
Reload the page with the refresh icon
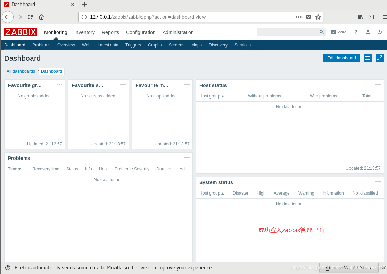pyautogui.click(x=30, y=17)
